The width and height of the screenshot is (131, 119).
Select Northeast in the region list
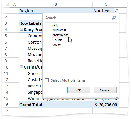pos(60,35)
